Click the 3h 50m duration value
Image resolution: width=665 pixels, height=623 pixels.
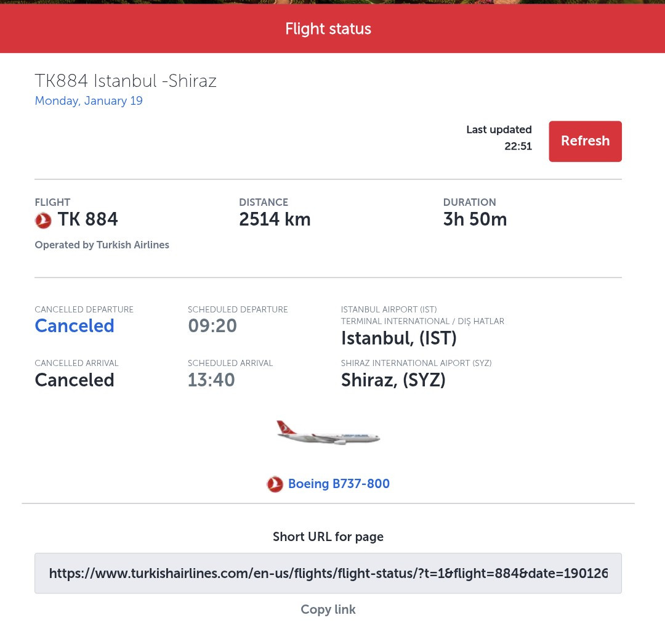pos(475,219)
